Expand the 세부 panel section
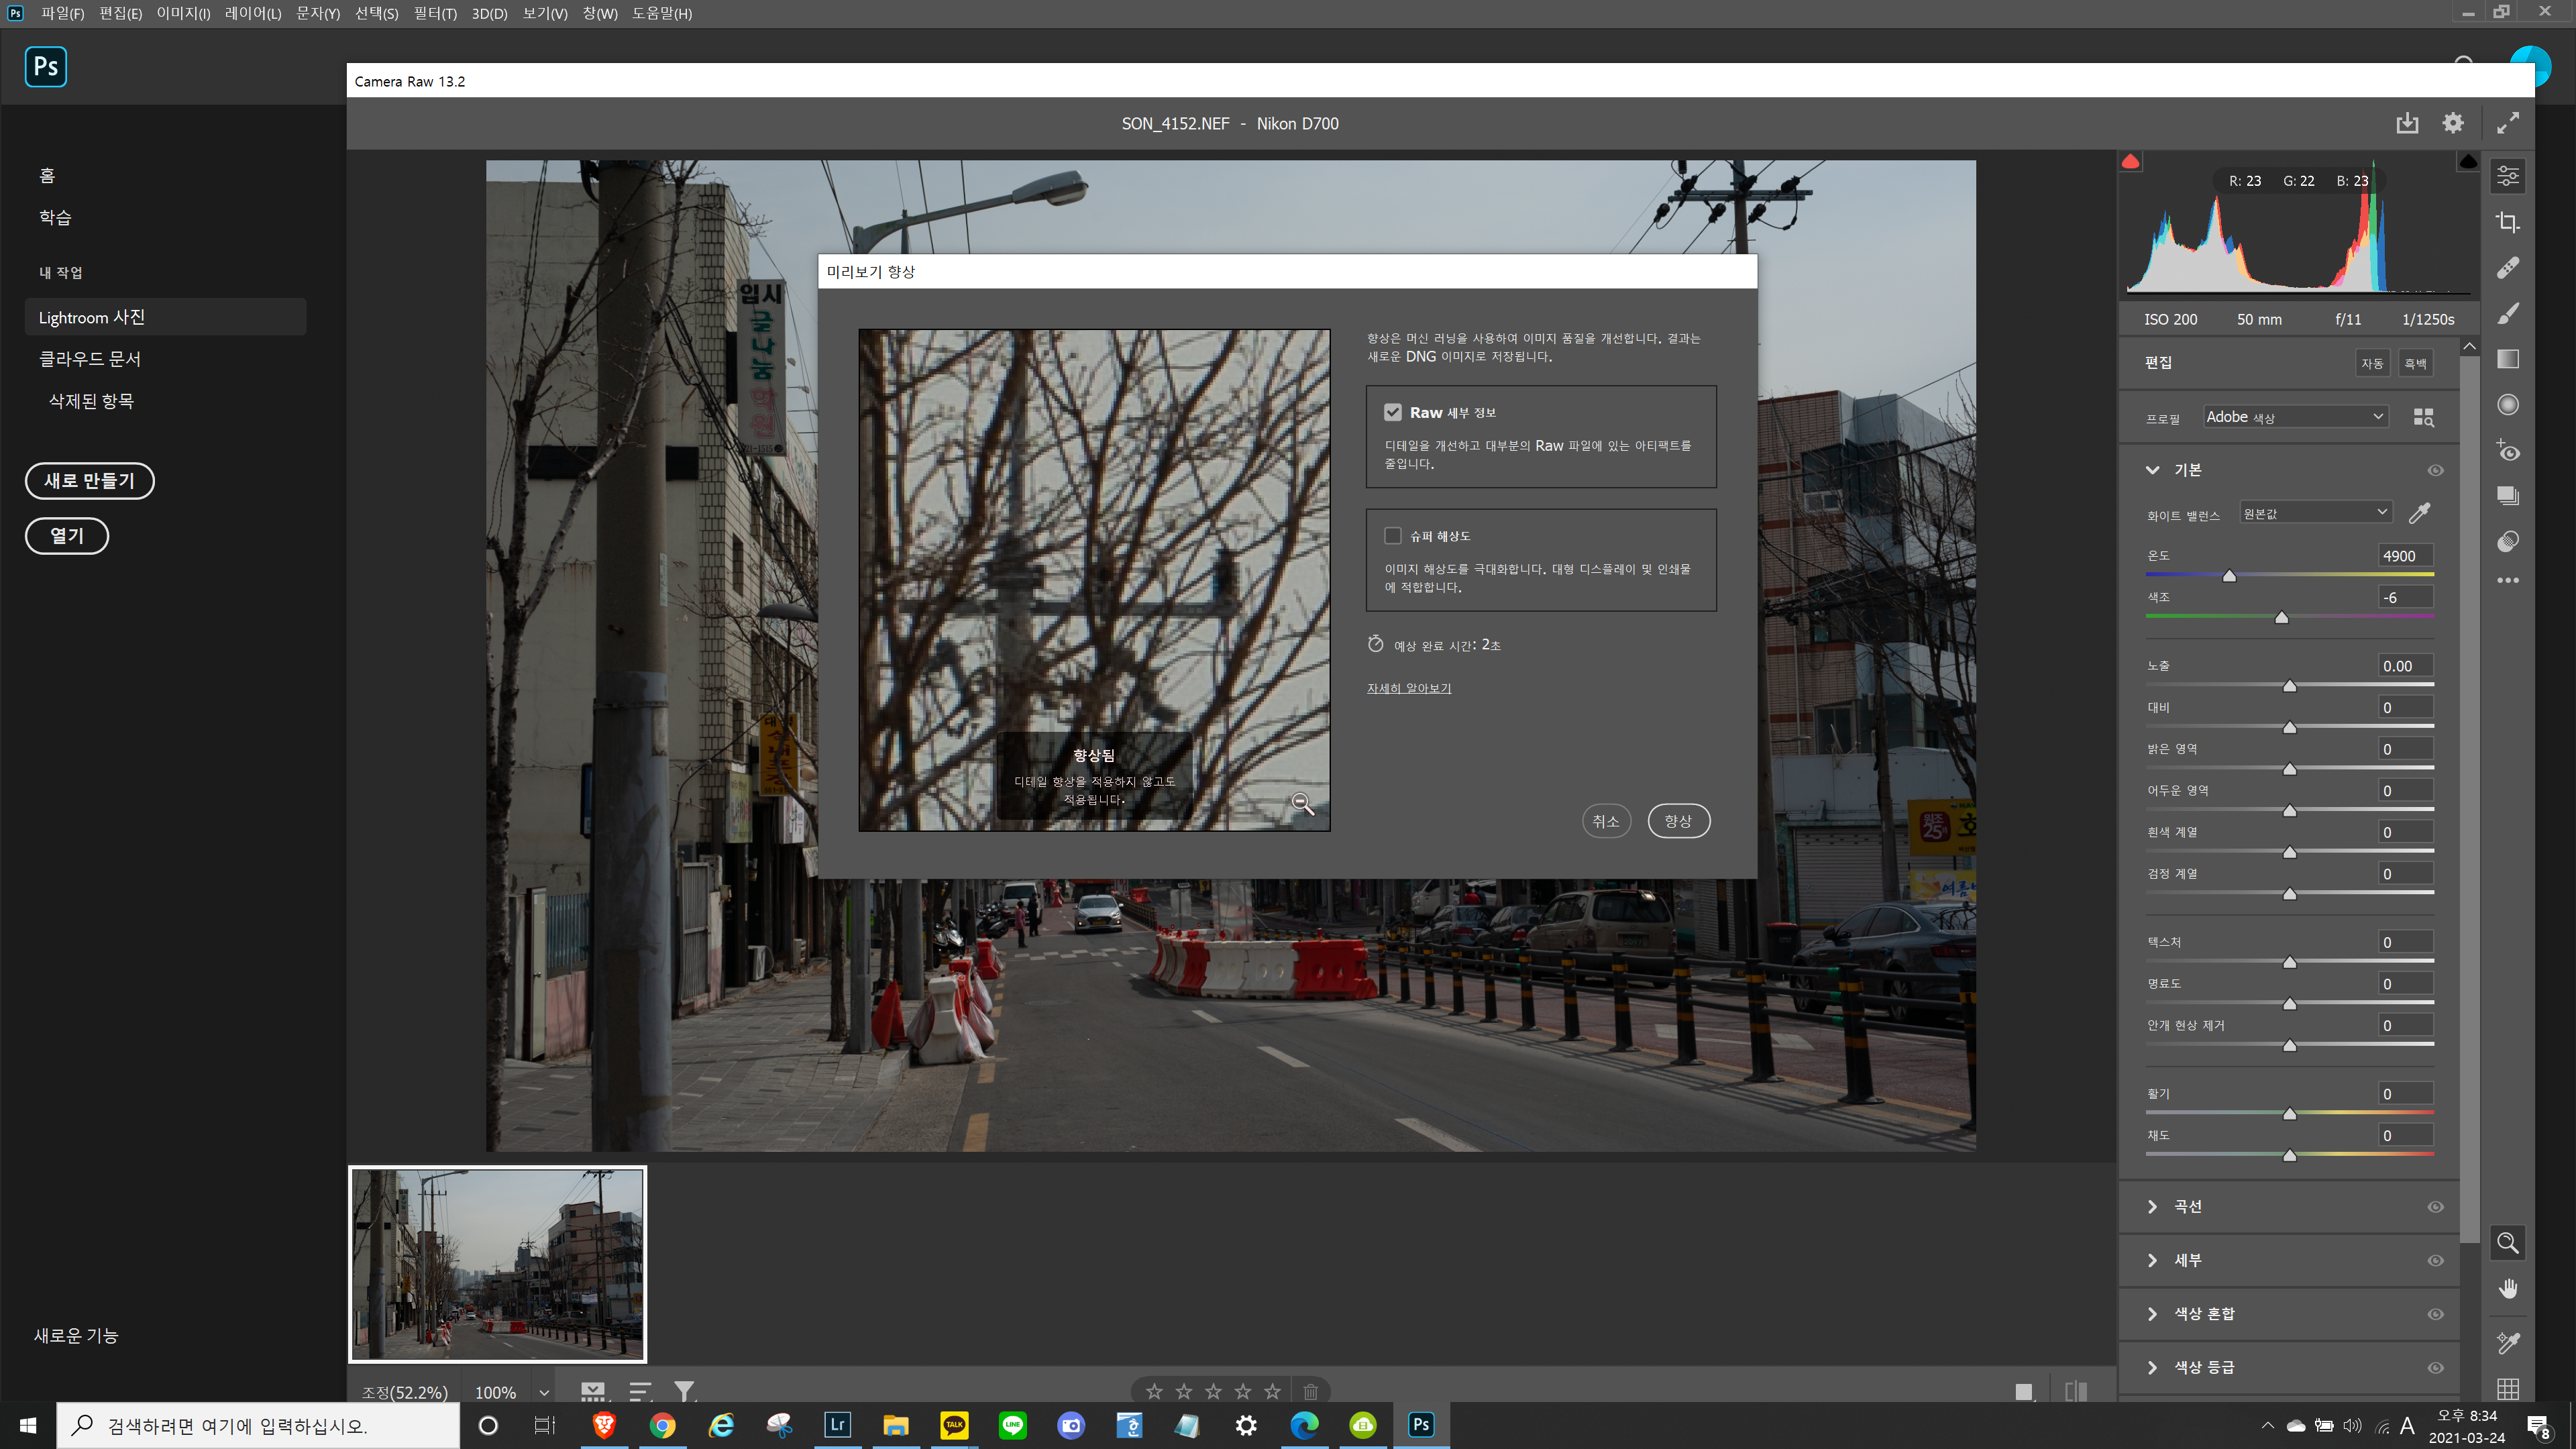The image size is (2576, 1449). point(2187,1260)
